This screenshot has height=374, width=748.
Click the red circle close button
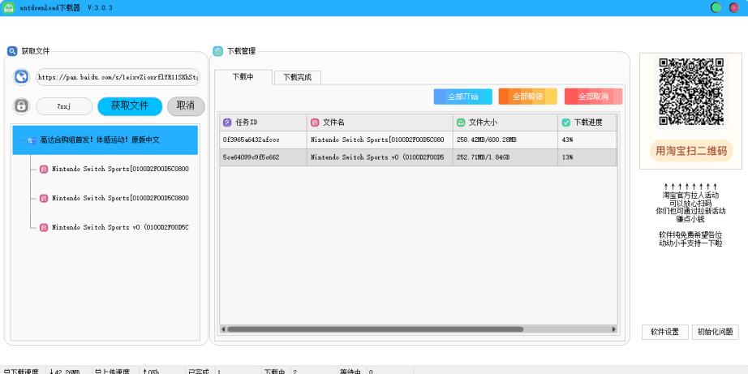(733, 7)
